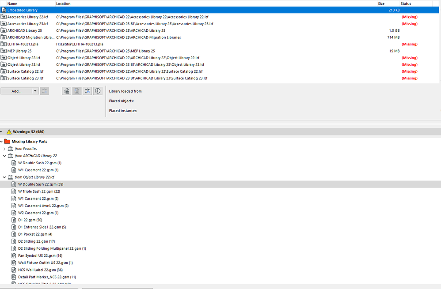Click the greyed-out Remove library icon
441x289 pixels.
(x=45, y=91)
